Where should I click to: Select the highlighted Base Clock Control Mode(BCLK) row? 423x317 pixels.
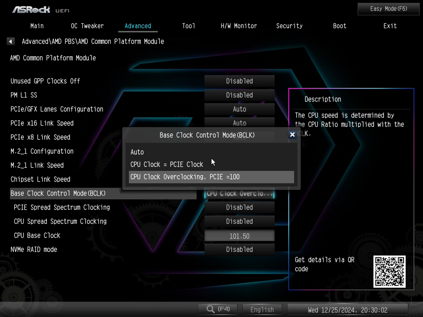click(x=103, y=193)
